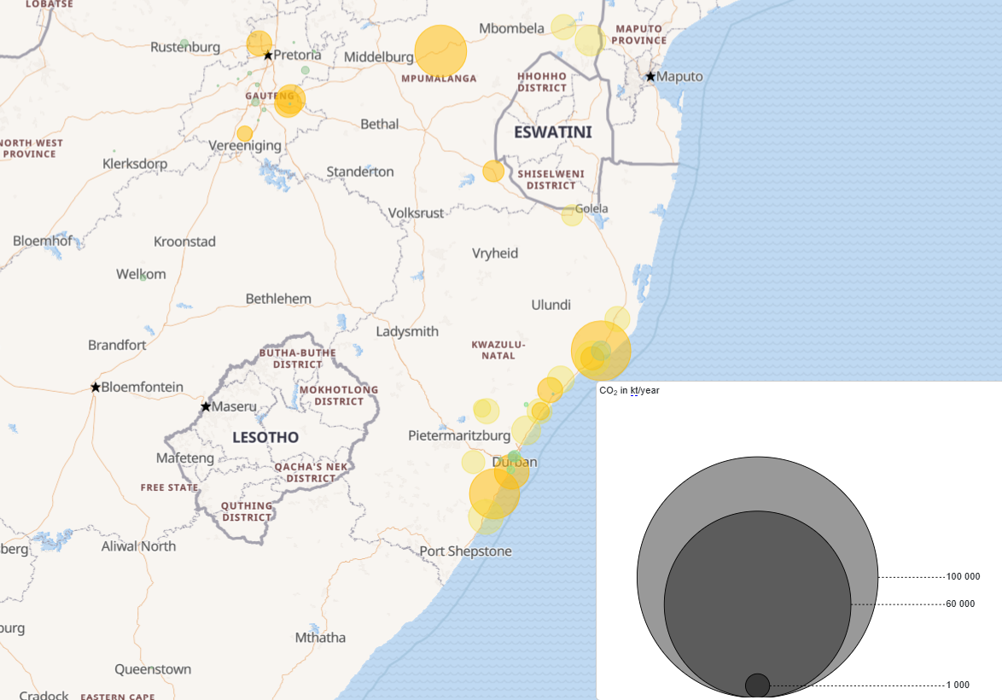Select the large orange bubble east of Middelburg
The image size is (1002, 700).
pyautogui.click(x=441, y=51)
